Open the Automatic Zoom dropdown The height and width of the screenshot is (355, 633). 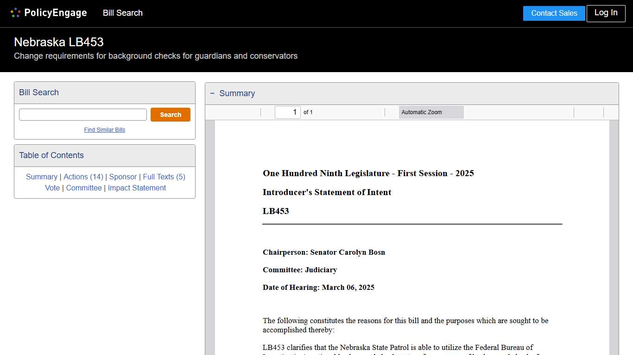tap(431, 112)
